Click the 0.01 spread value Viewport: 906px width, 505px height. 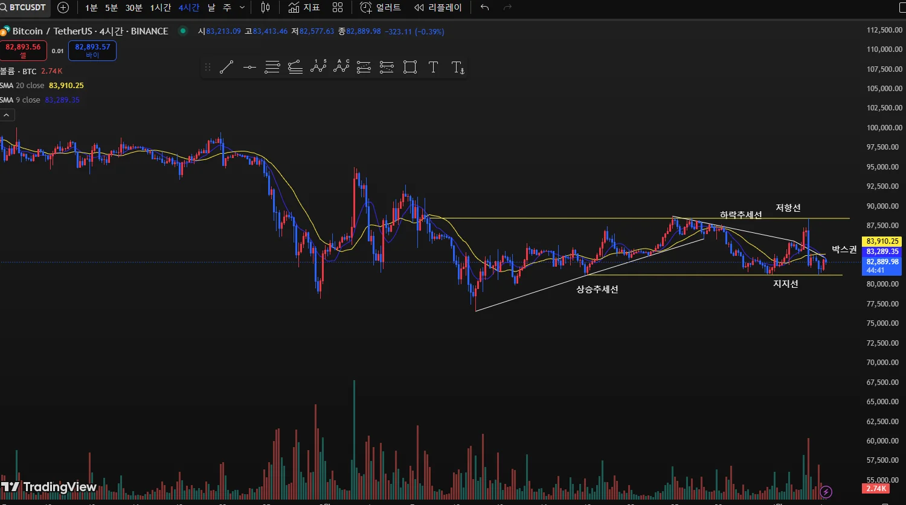pos(57,51)
